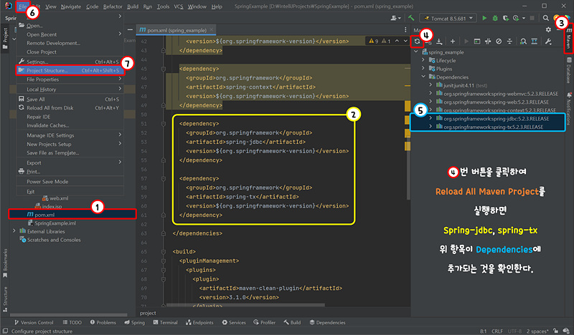This screenshot has width=574, height=335.
Task: Click Reload All Maven Projects icon
Action: 417,42
